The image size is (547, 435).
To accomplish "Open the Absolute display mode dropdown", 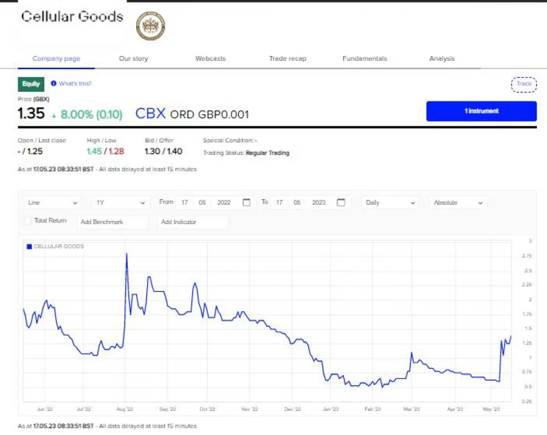I will pos(457,202).
